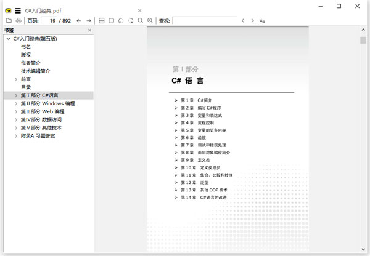Click the page number input field
The height and width of the screenshot is (256, 370).
click(x=49, y=21)
